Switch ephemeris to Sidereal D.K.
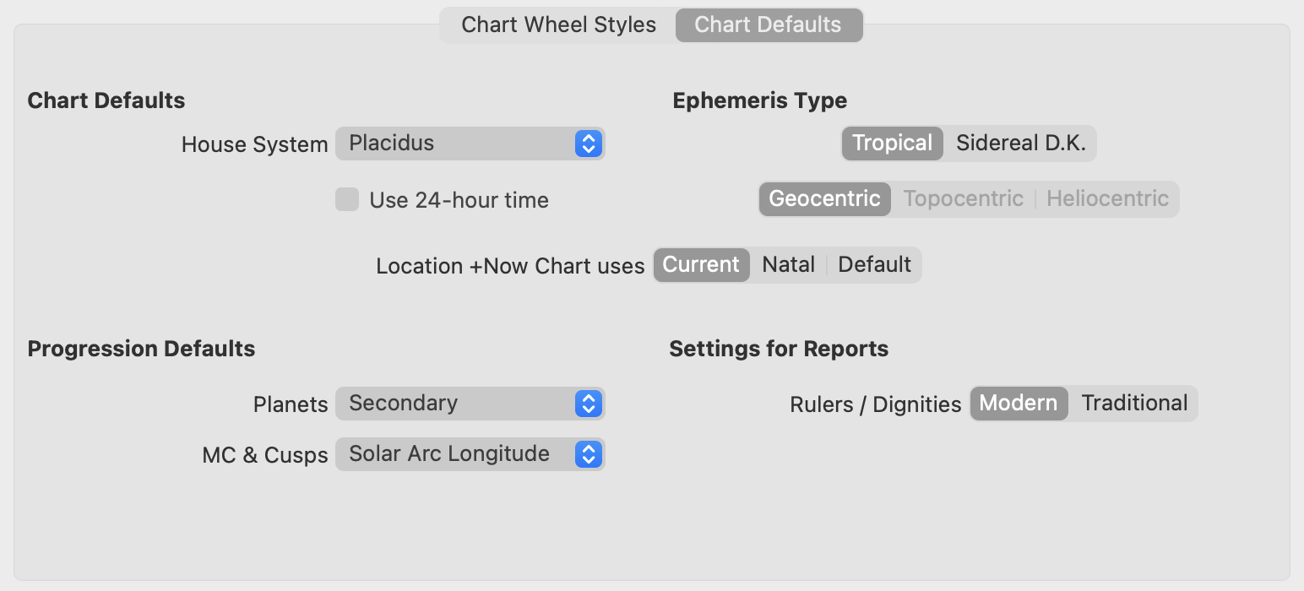Viewport: 1304px width, 591px height. pyautogui.click(x=1020, y=144)
